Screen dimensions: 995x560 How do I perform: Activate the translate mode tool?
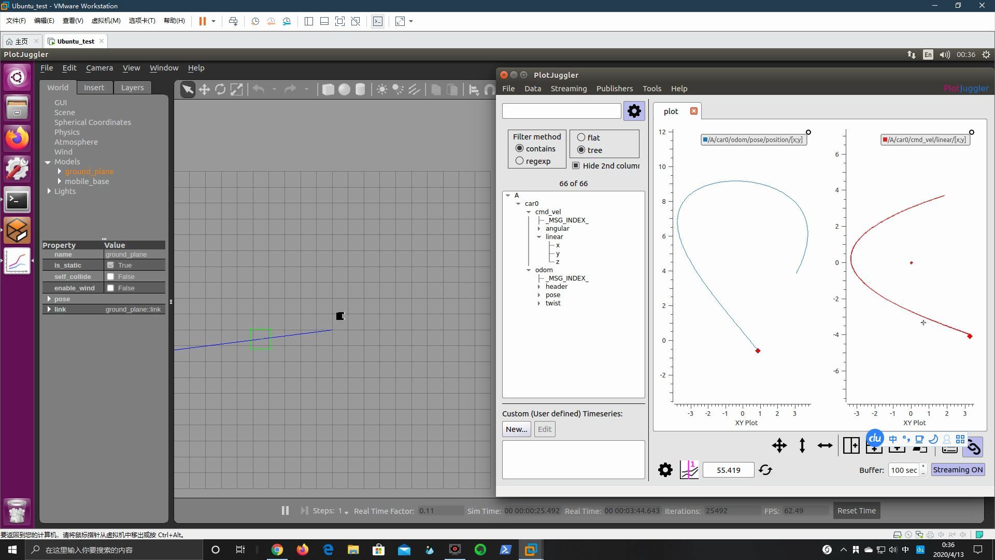[204, 89]
